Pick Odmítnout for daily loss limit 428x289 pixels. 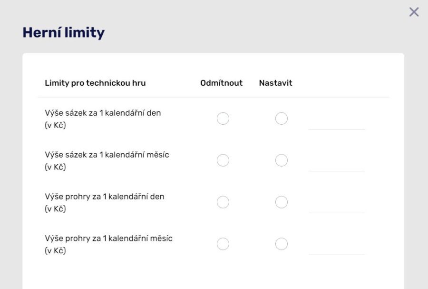(x=223, y=202)
